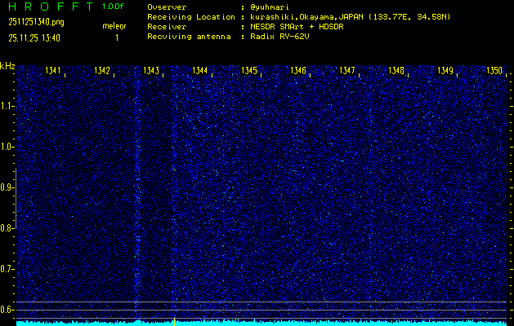Select the 0.9 frequency axis label
The image size is (514, 326).
[x=7, y=187]
